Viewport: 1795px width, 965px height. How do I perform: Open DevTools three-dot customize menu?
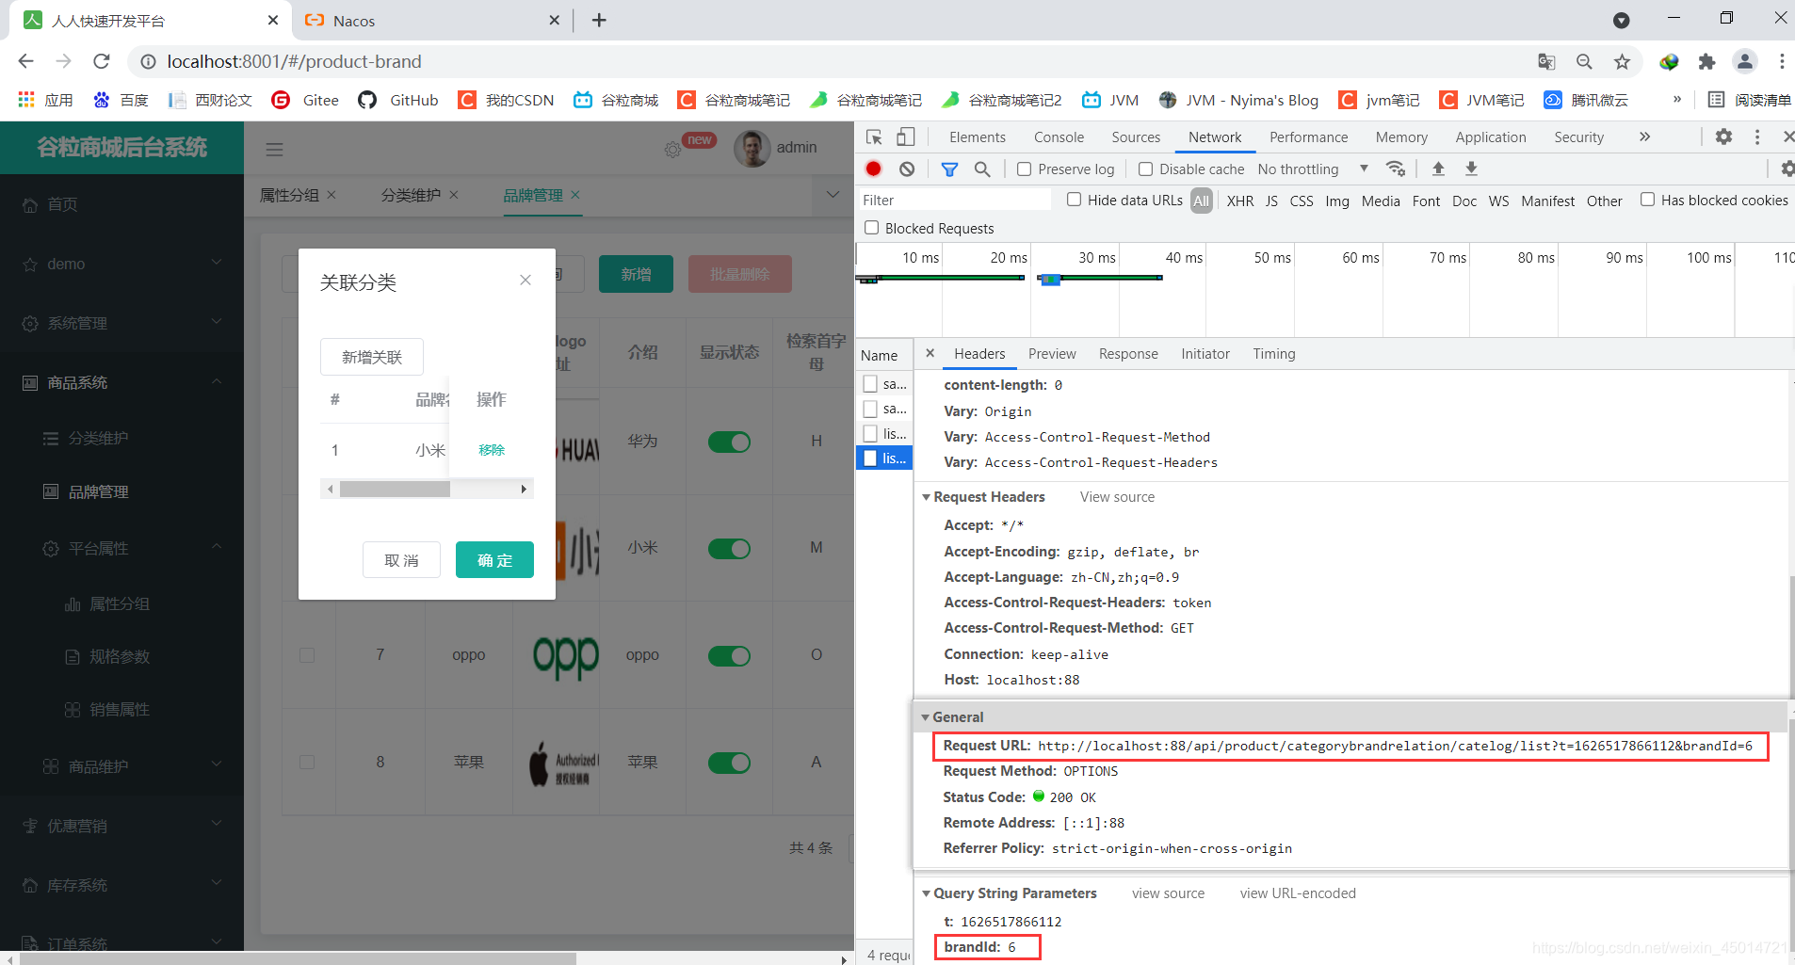point(1757,137)
